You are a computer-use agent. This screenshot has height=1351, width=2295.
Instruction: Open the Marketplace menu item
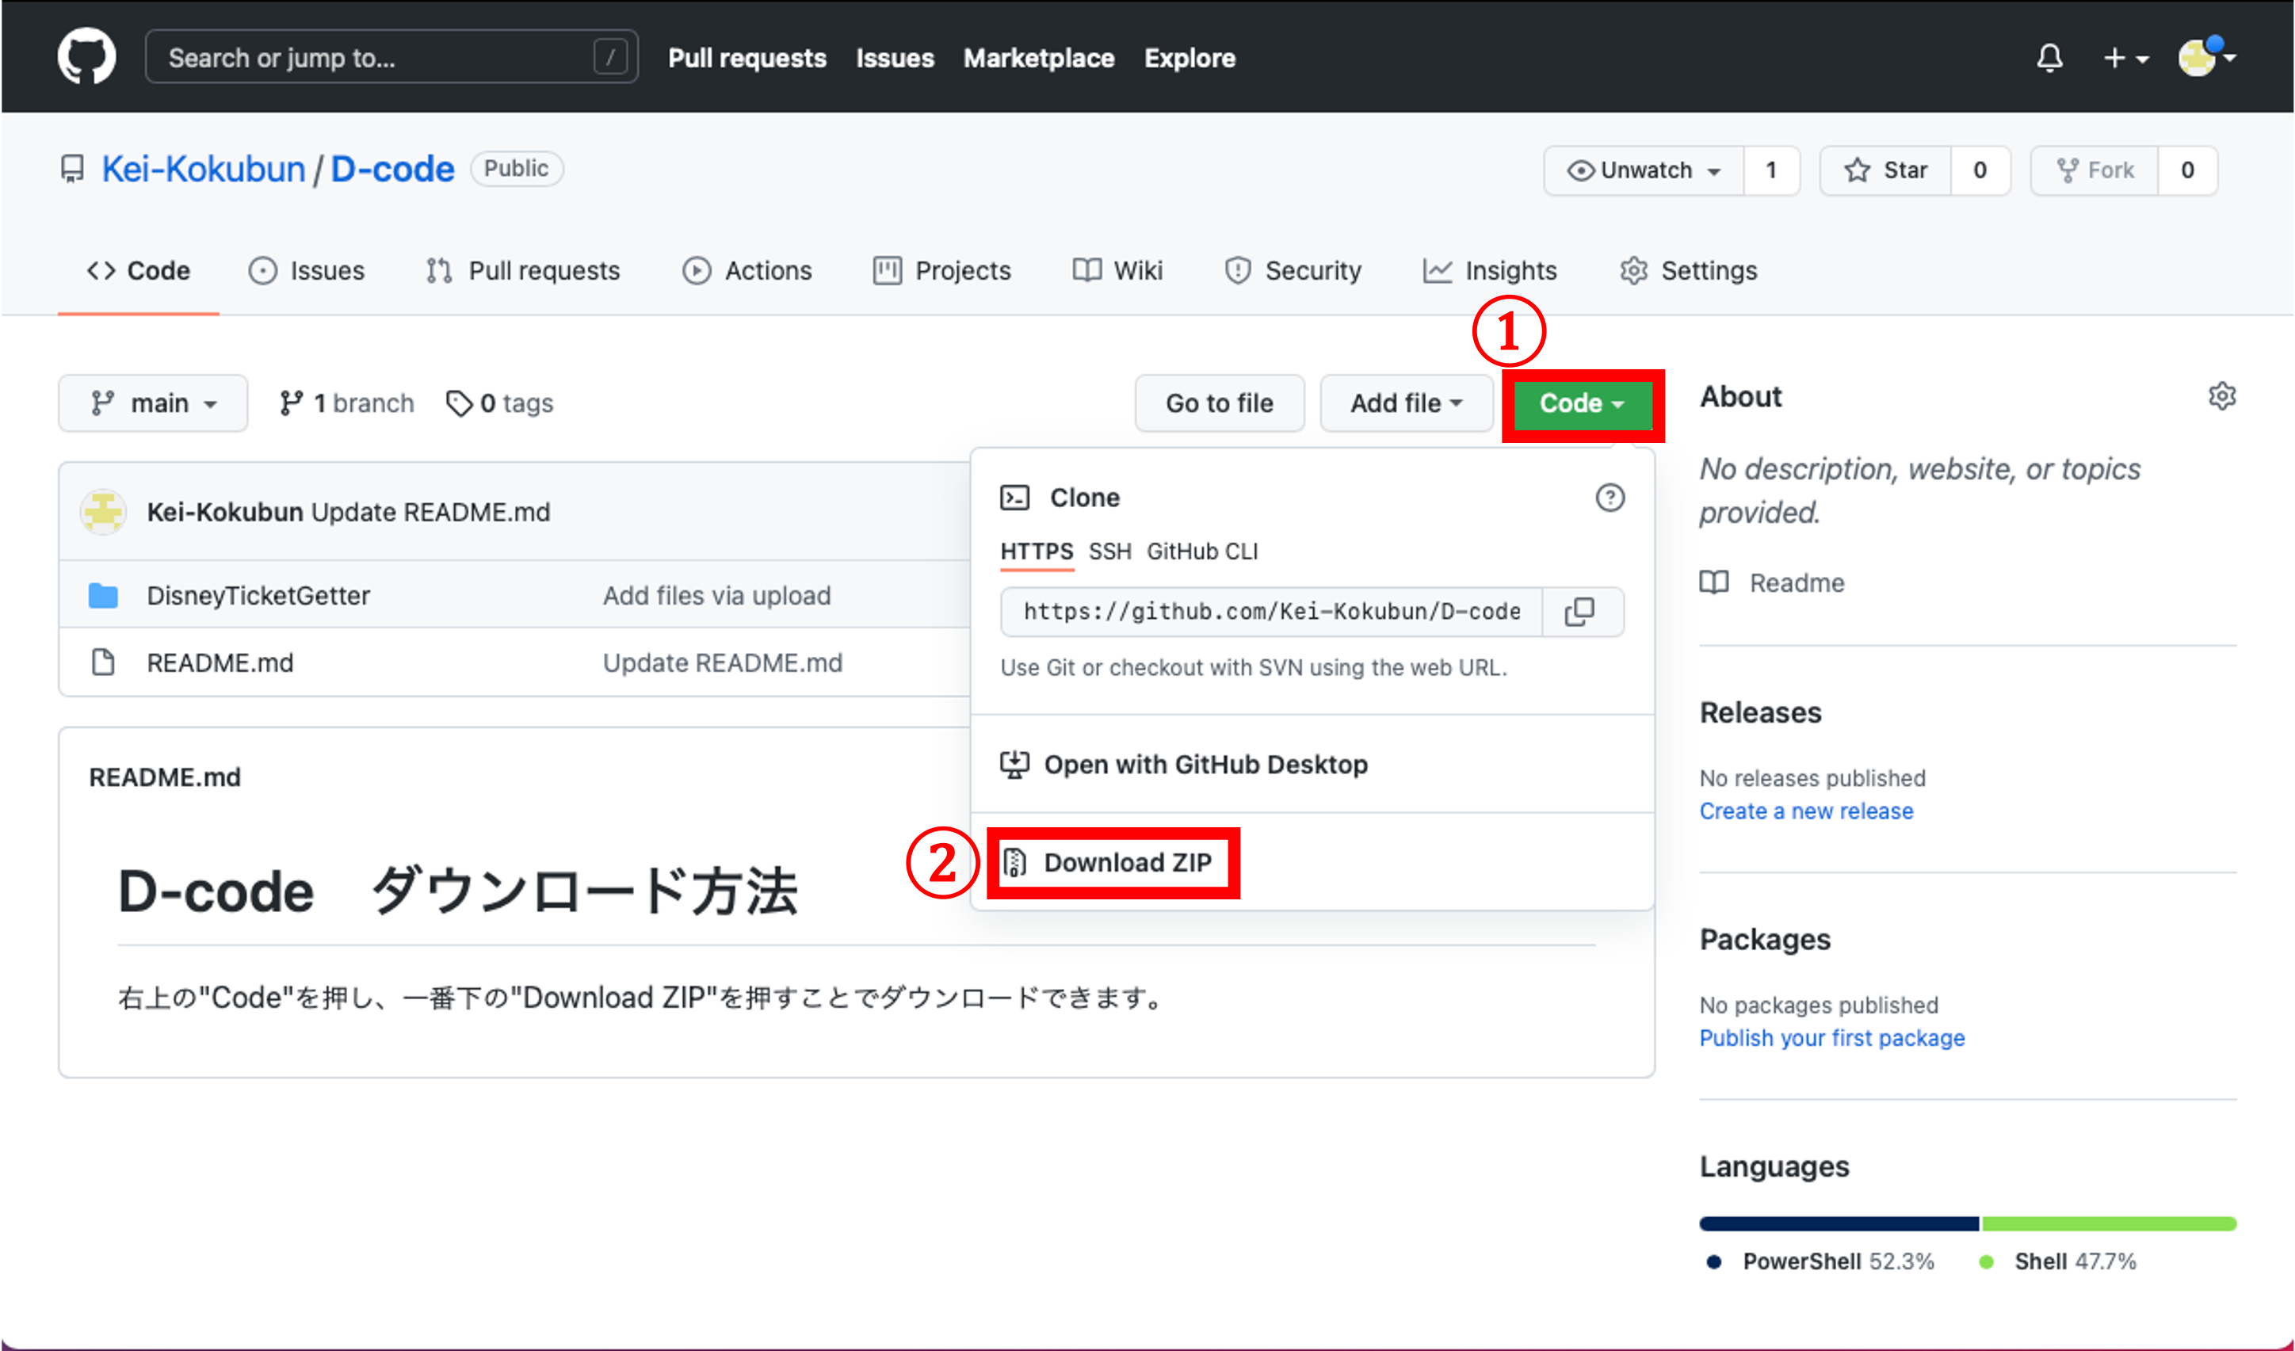[x=1038, y=57]
